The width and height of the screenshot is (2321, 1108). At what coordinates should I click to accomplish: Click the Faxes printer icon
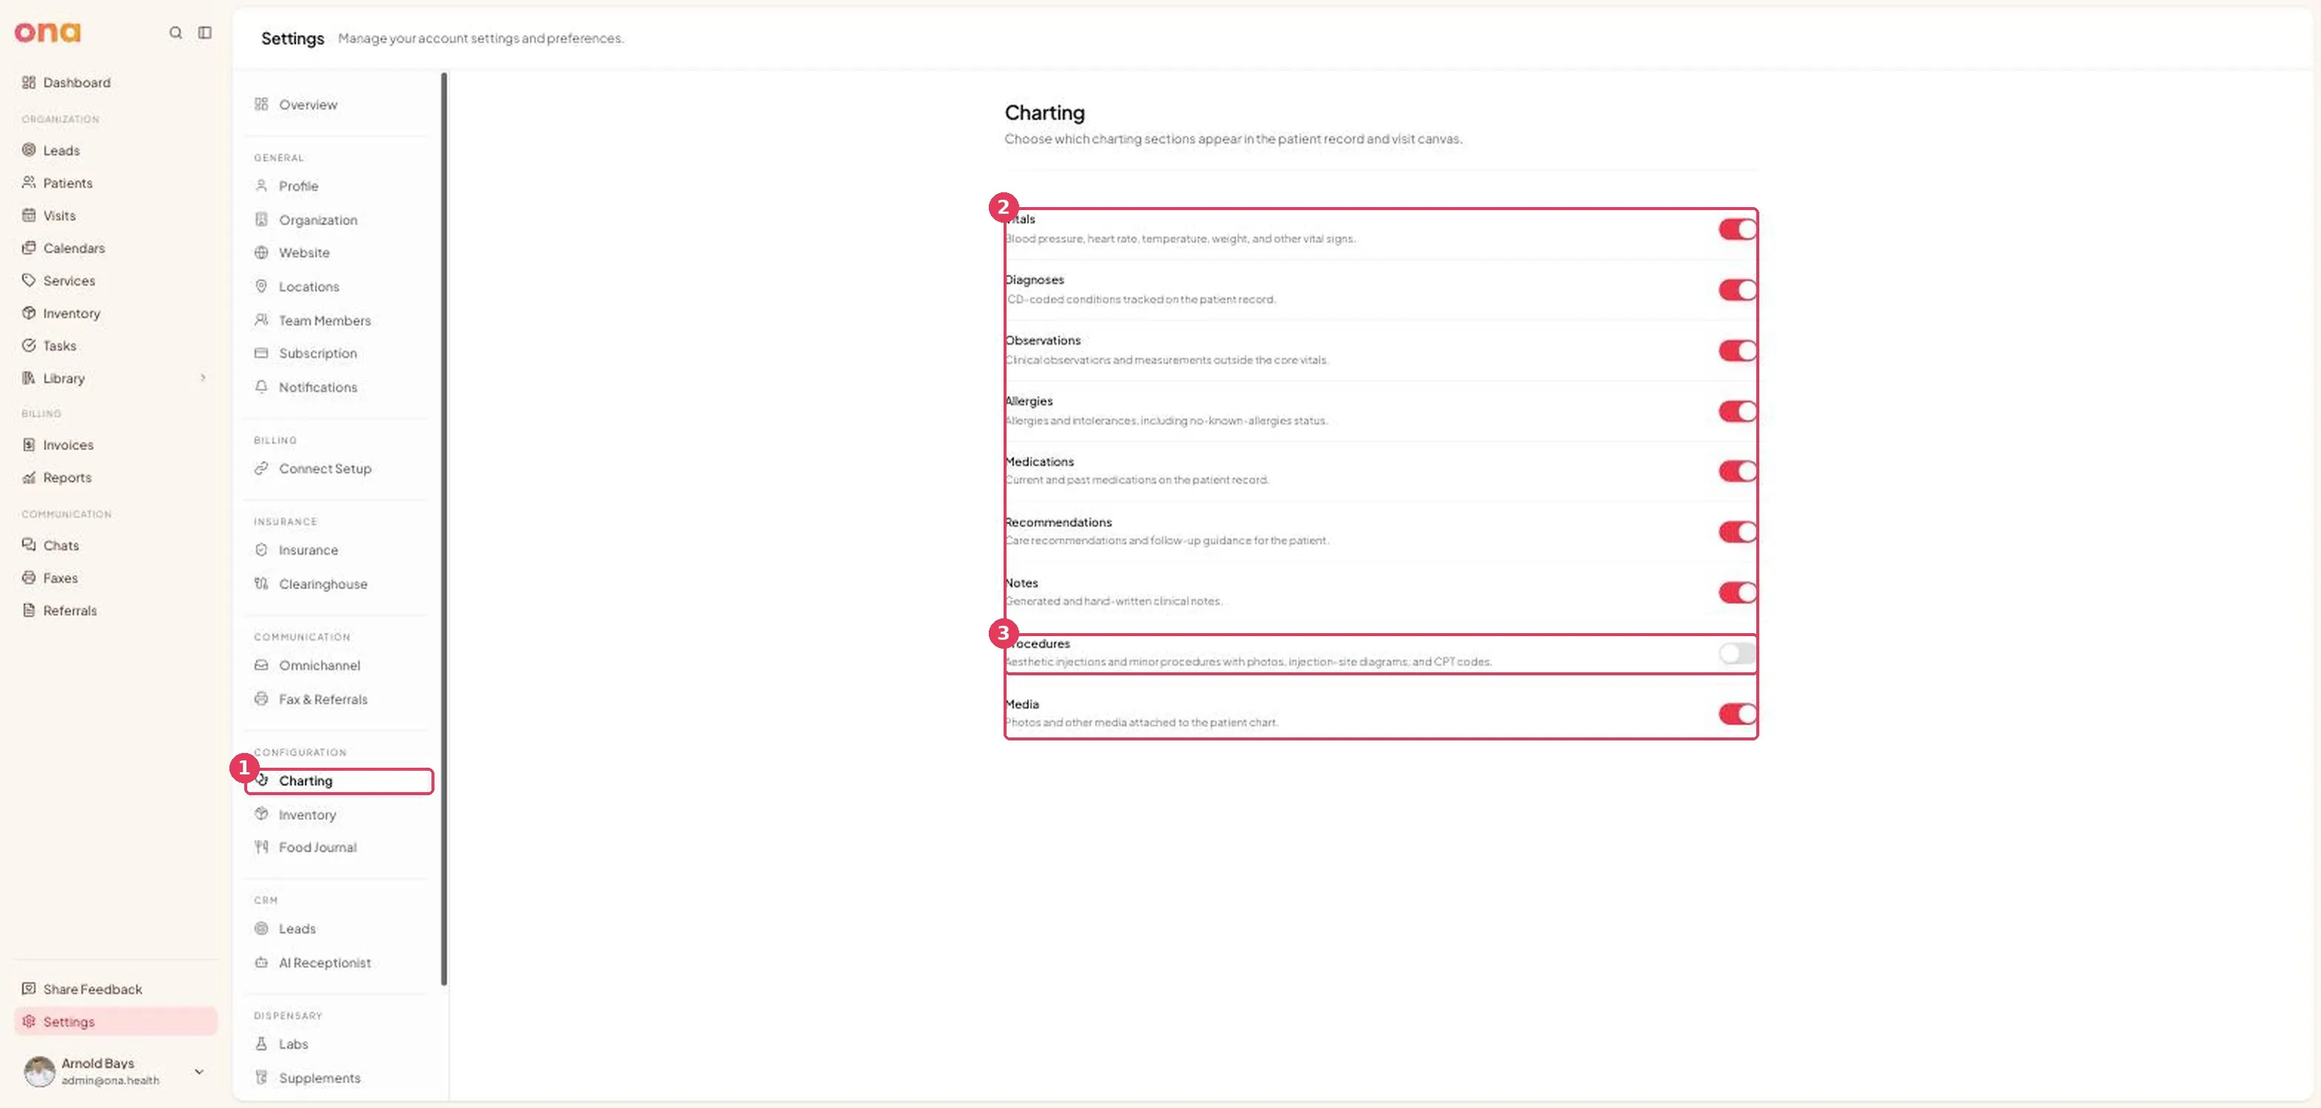pos(29,577)
